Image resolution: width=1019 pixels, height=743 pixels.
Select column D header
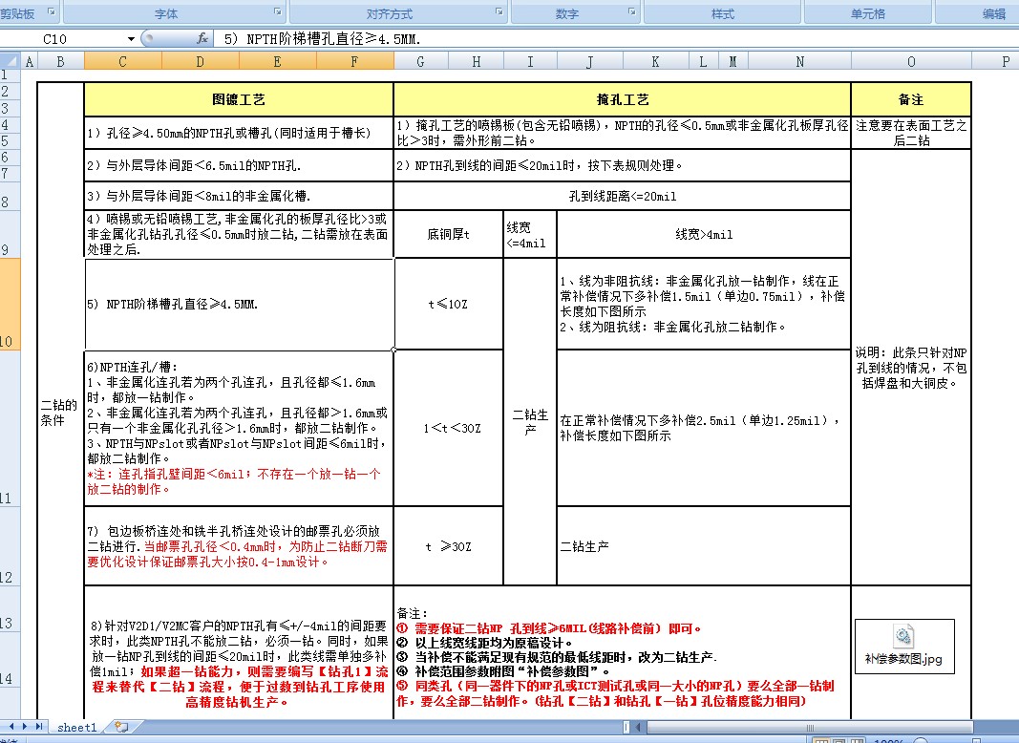click(x=201, y=62)
